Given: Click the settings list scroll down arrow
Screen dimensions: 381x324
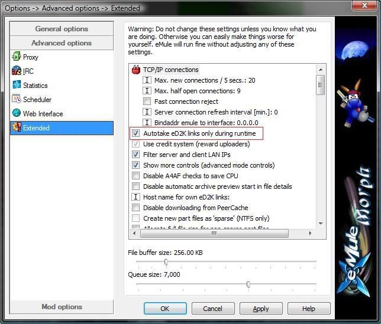Looking at the screenshot, I should click(321, 224).
